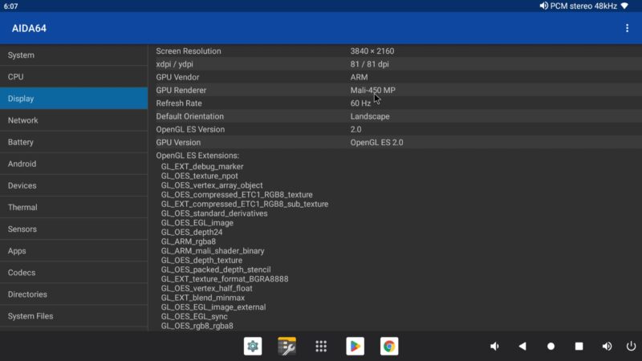Select the ARM vendor value

point(359,77)
